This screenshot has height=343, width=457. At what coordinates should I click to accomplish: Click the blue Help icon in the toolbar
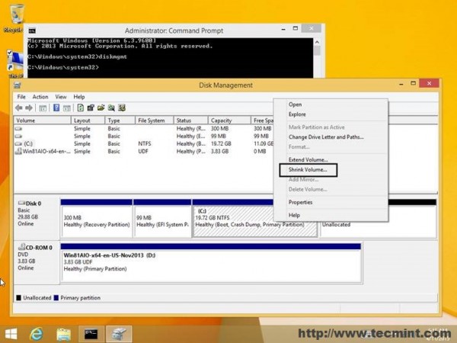coord(56,108)
